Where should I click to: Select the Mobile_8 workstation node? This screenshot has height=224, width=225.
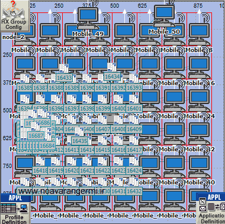199,34
